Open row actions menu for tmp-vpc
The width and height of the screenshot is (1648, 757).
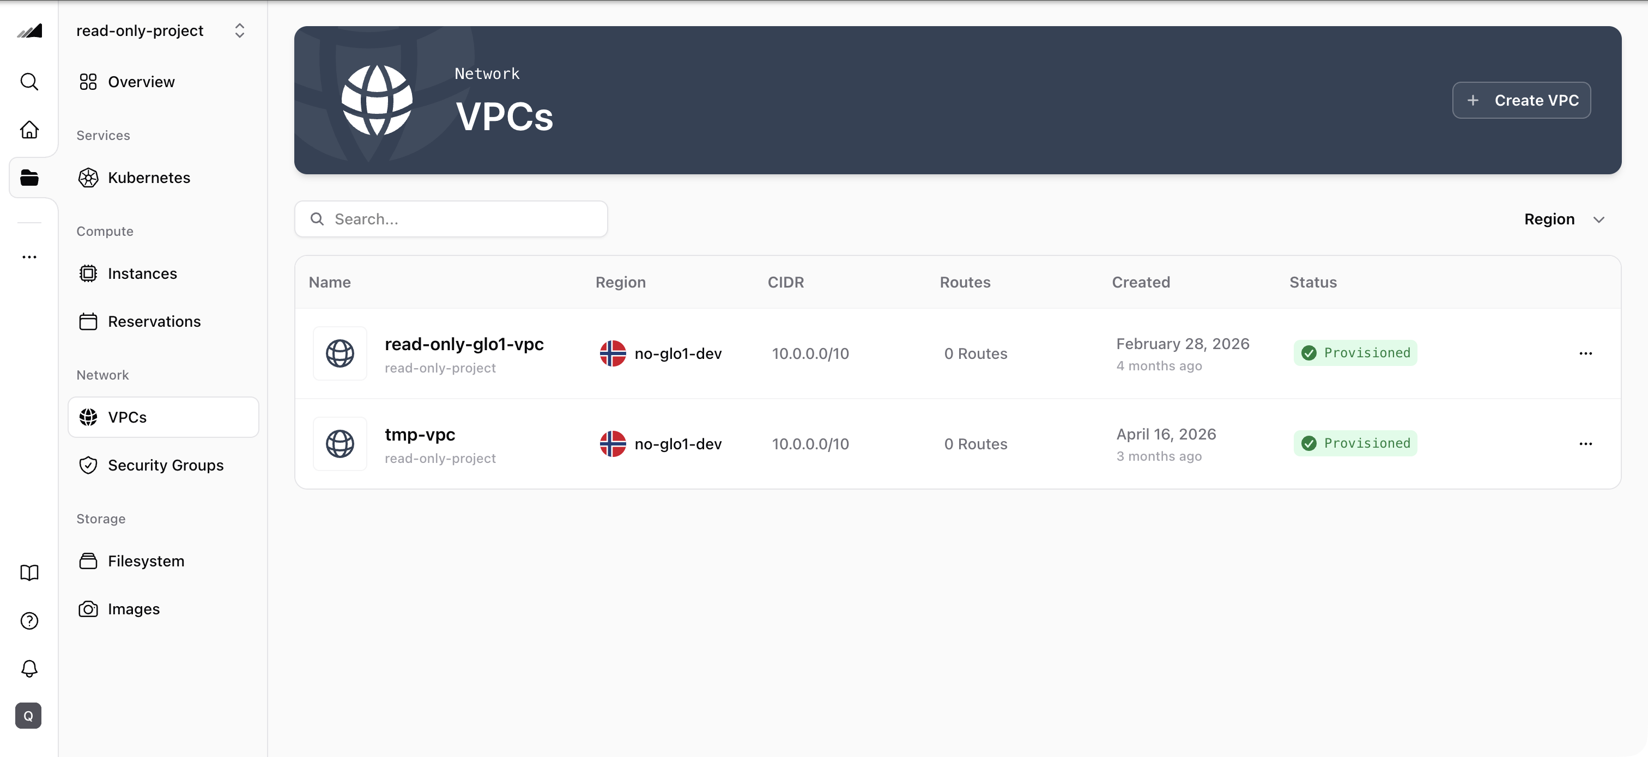coord(1585,444)
